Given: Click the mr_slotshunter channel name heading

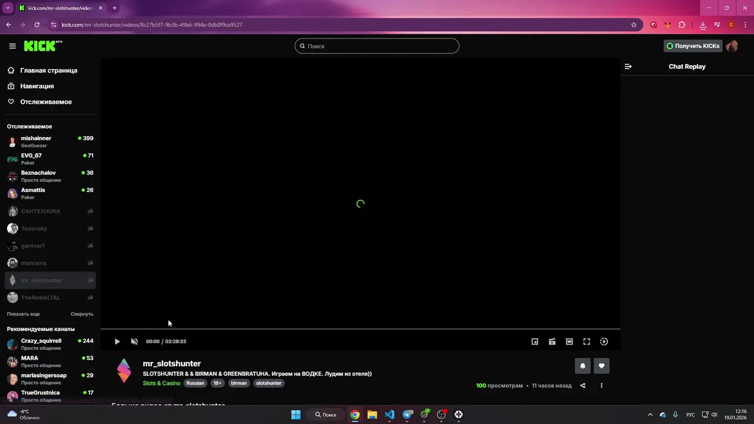Looking at the screenshot, I should pos(171,364).
